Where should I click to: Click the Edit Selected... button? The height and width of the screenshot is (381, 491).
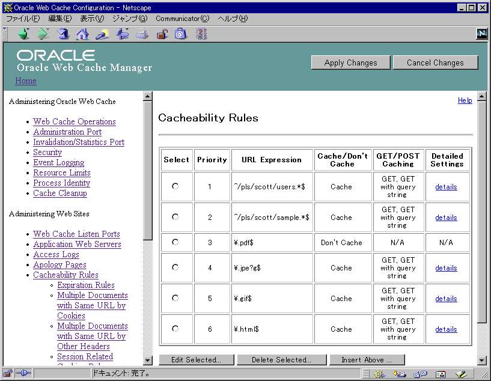coord(197,360)
